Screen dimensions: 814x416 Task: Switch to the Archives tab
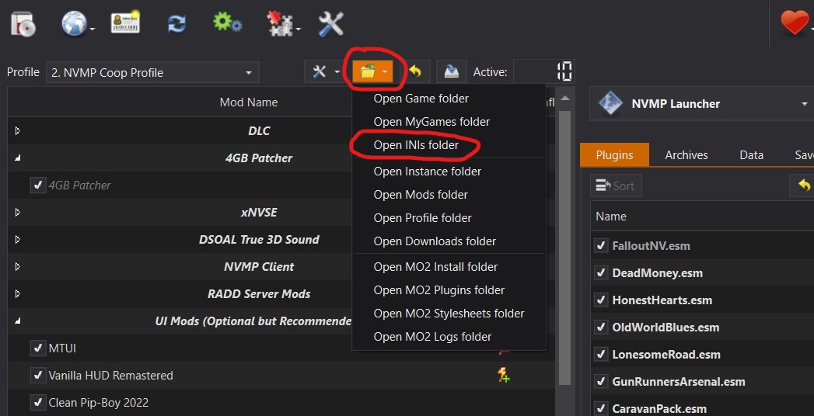click(x=686, y=155)
